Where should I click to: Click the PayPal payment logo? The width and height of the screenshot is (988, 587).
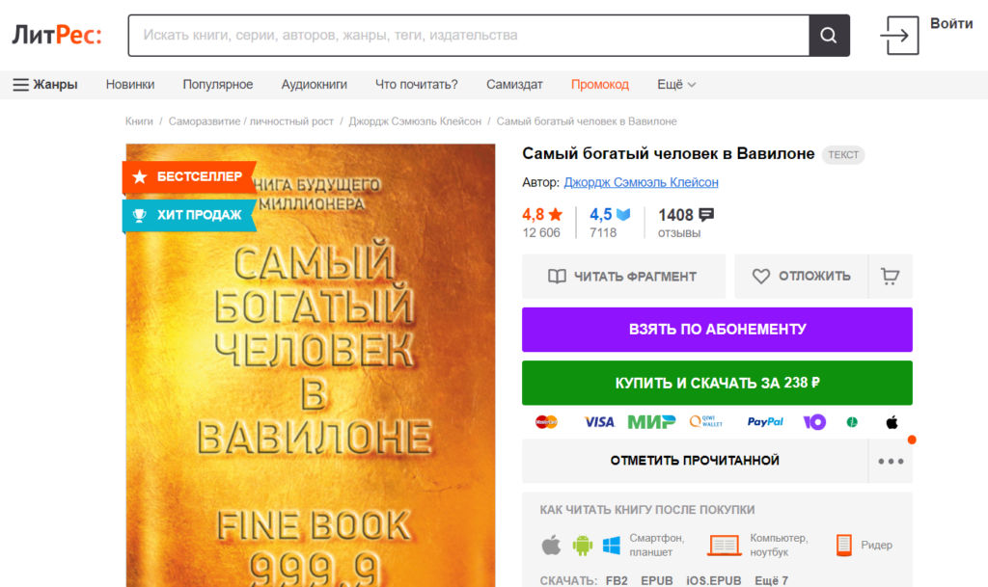point(765,422)
